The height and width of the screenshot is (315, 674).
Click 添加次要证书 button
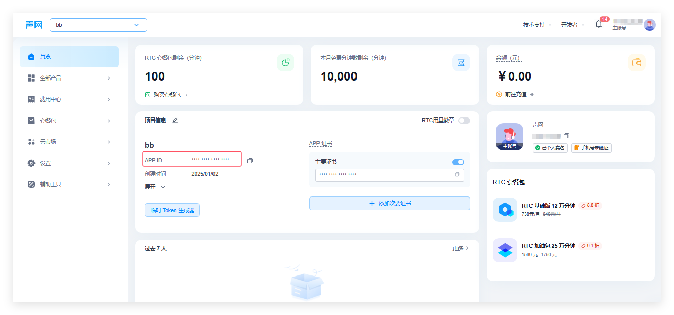[389, 203]
